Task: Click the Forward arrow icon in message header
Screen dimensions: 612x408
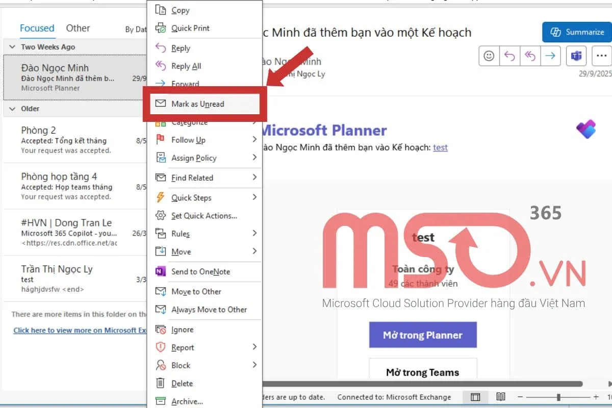Action: click(x=550, y=56)
